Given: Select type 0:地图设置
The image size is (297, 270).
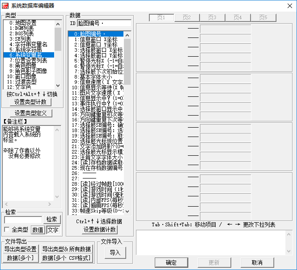Looking at the screenshot, I should tap(29, 23).
